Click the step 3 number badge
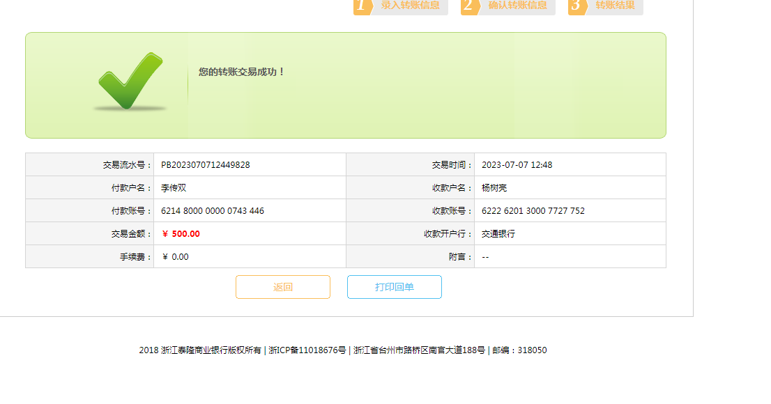This screenshot has width=771, height=404. [577, 6]
